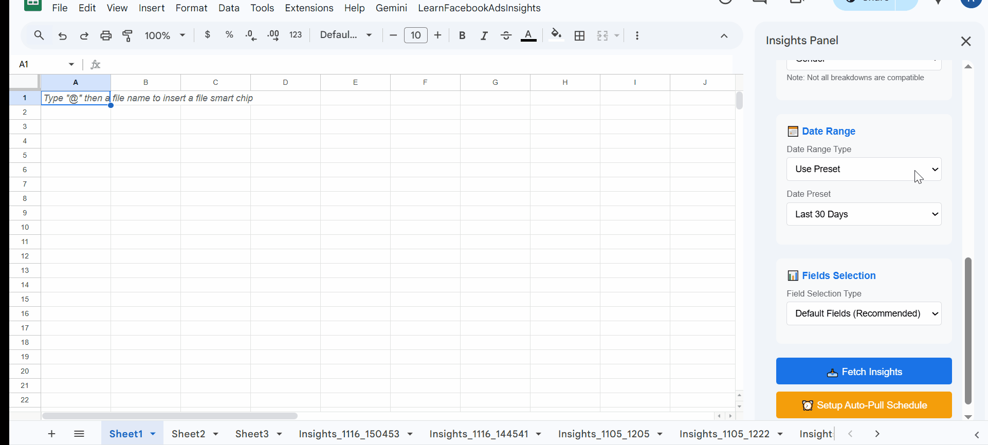
Task: Open the Field Selection Type dropdown
Action: pos(864,313)
